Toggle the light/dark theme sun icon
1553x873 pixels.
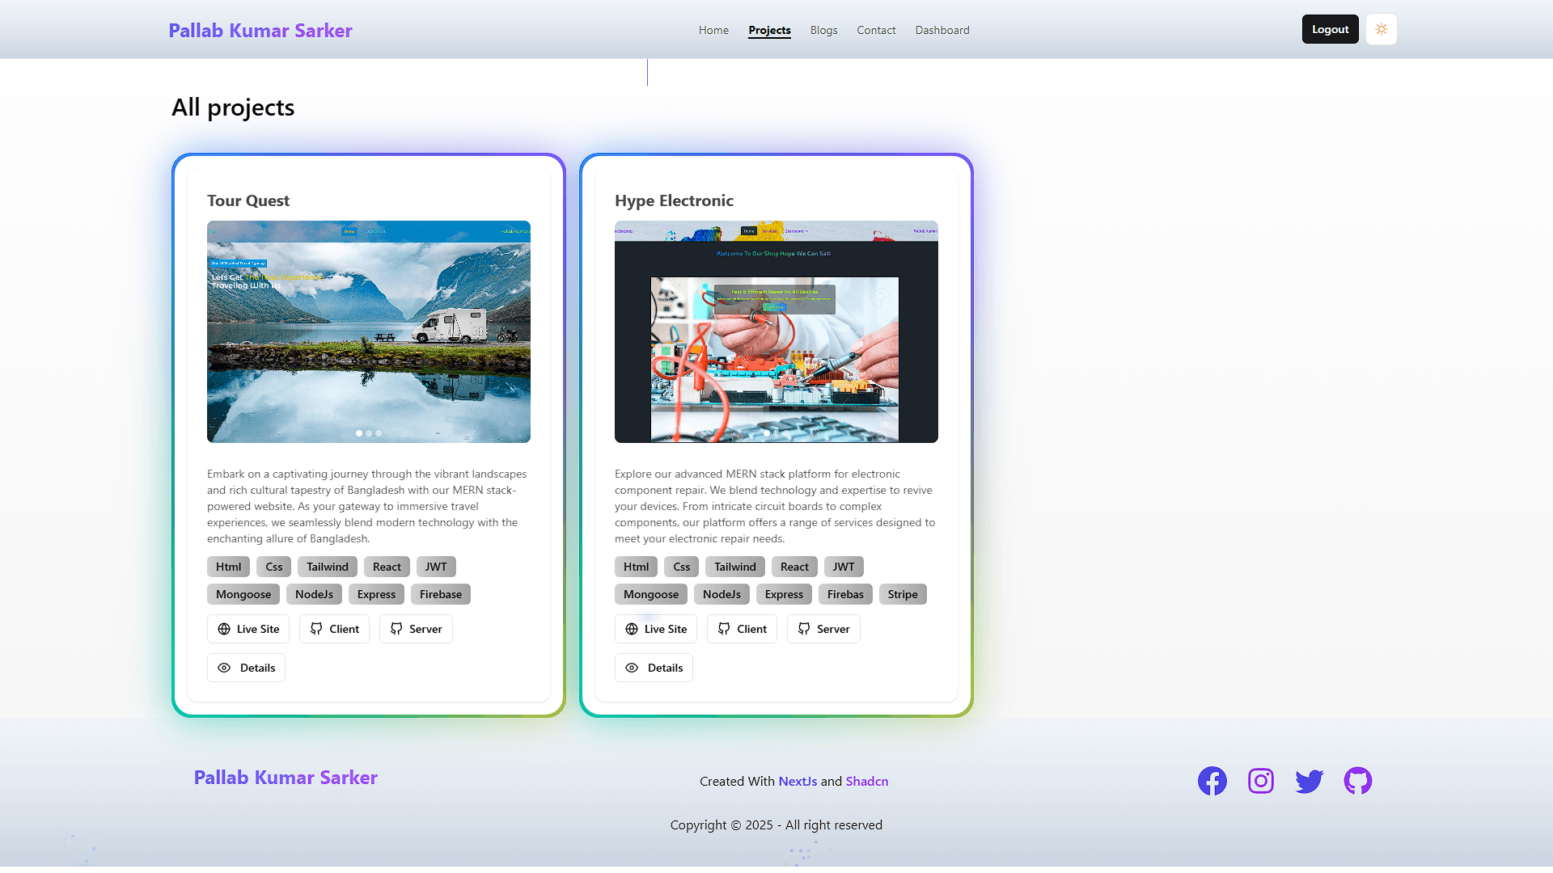(x=1382, y=29)
